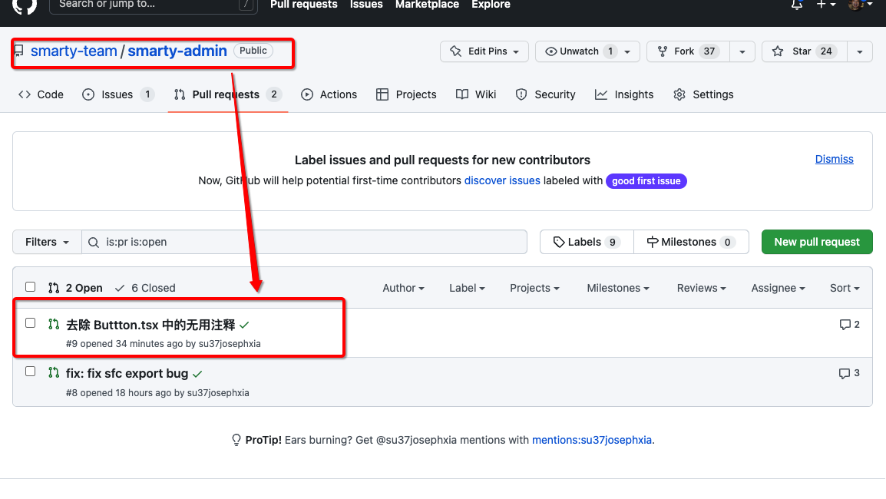Dismiss the new contributors banner
The height and width of the screenshot is (499, 886).
(x=834, y=159)
